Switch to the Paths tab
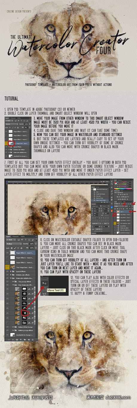This screenshot has width=137, height=408. (x=23, y=237)
